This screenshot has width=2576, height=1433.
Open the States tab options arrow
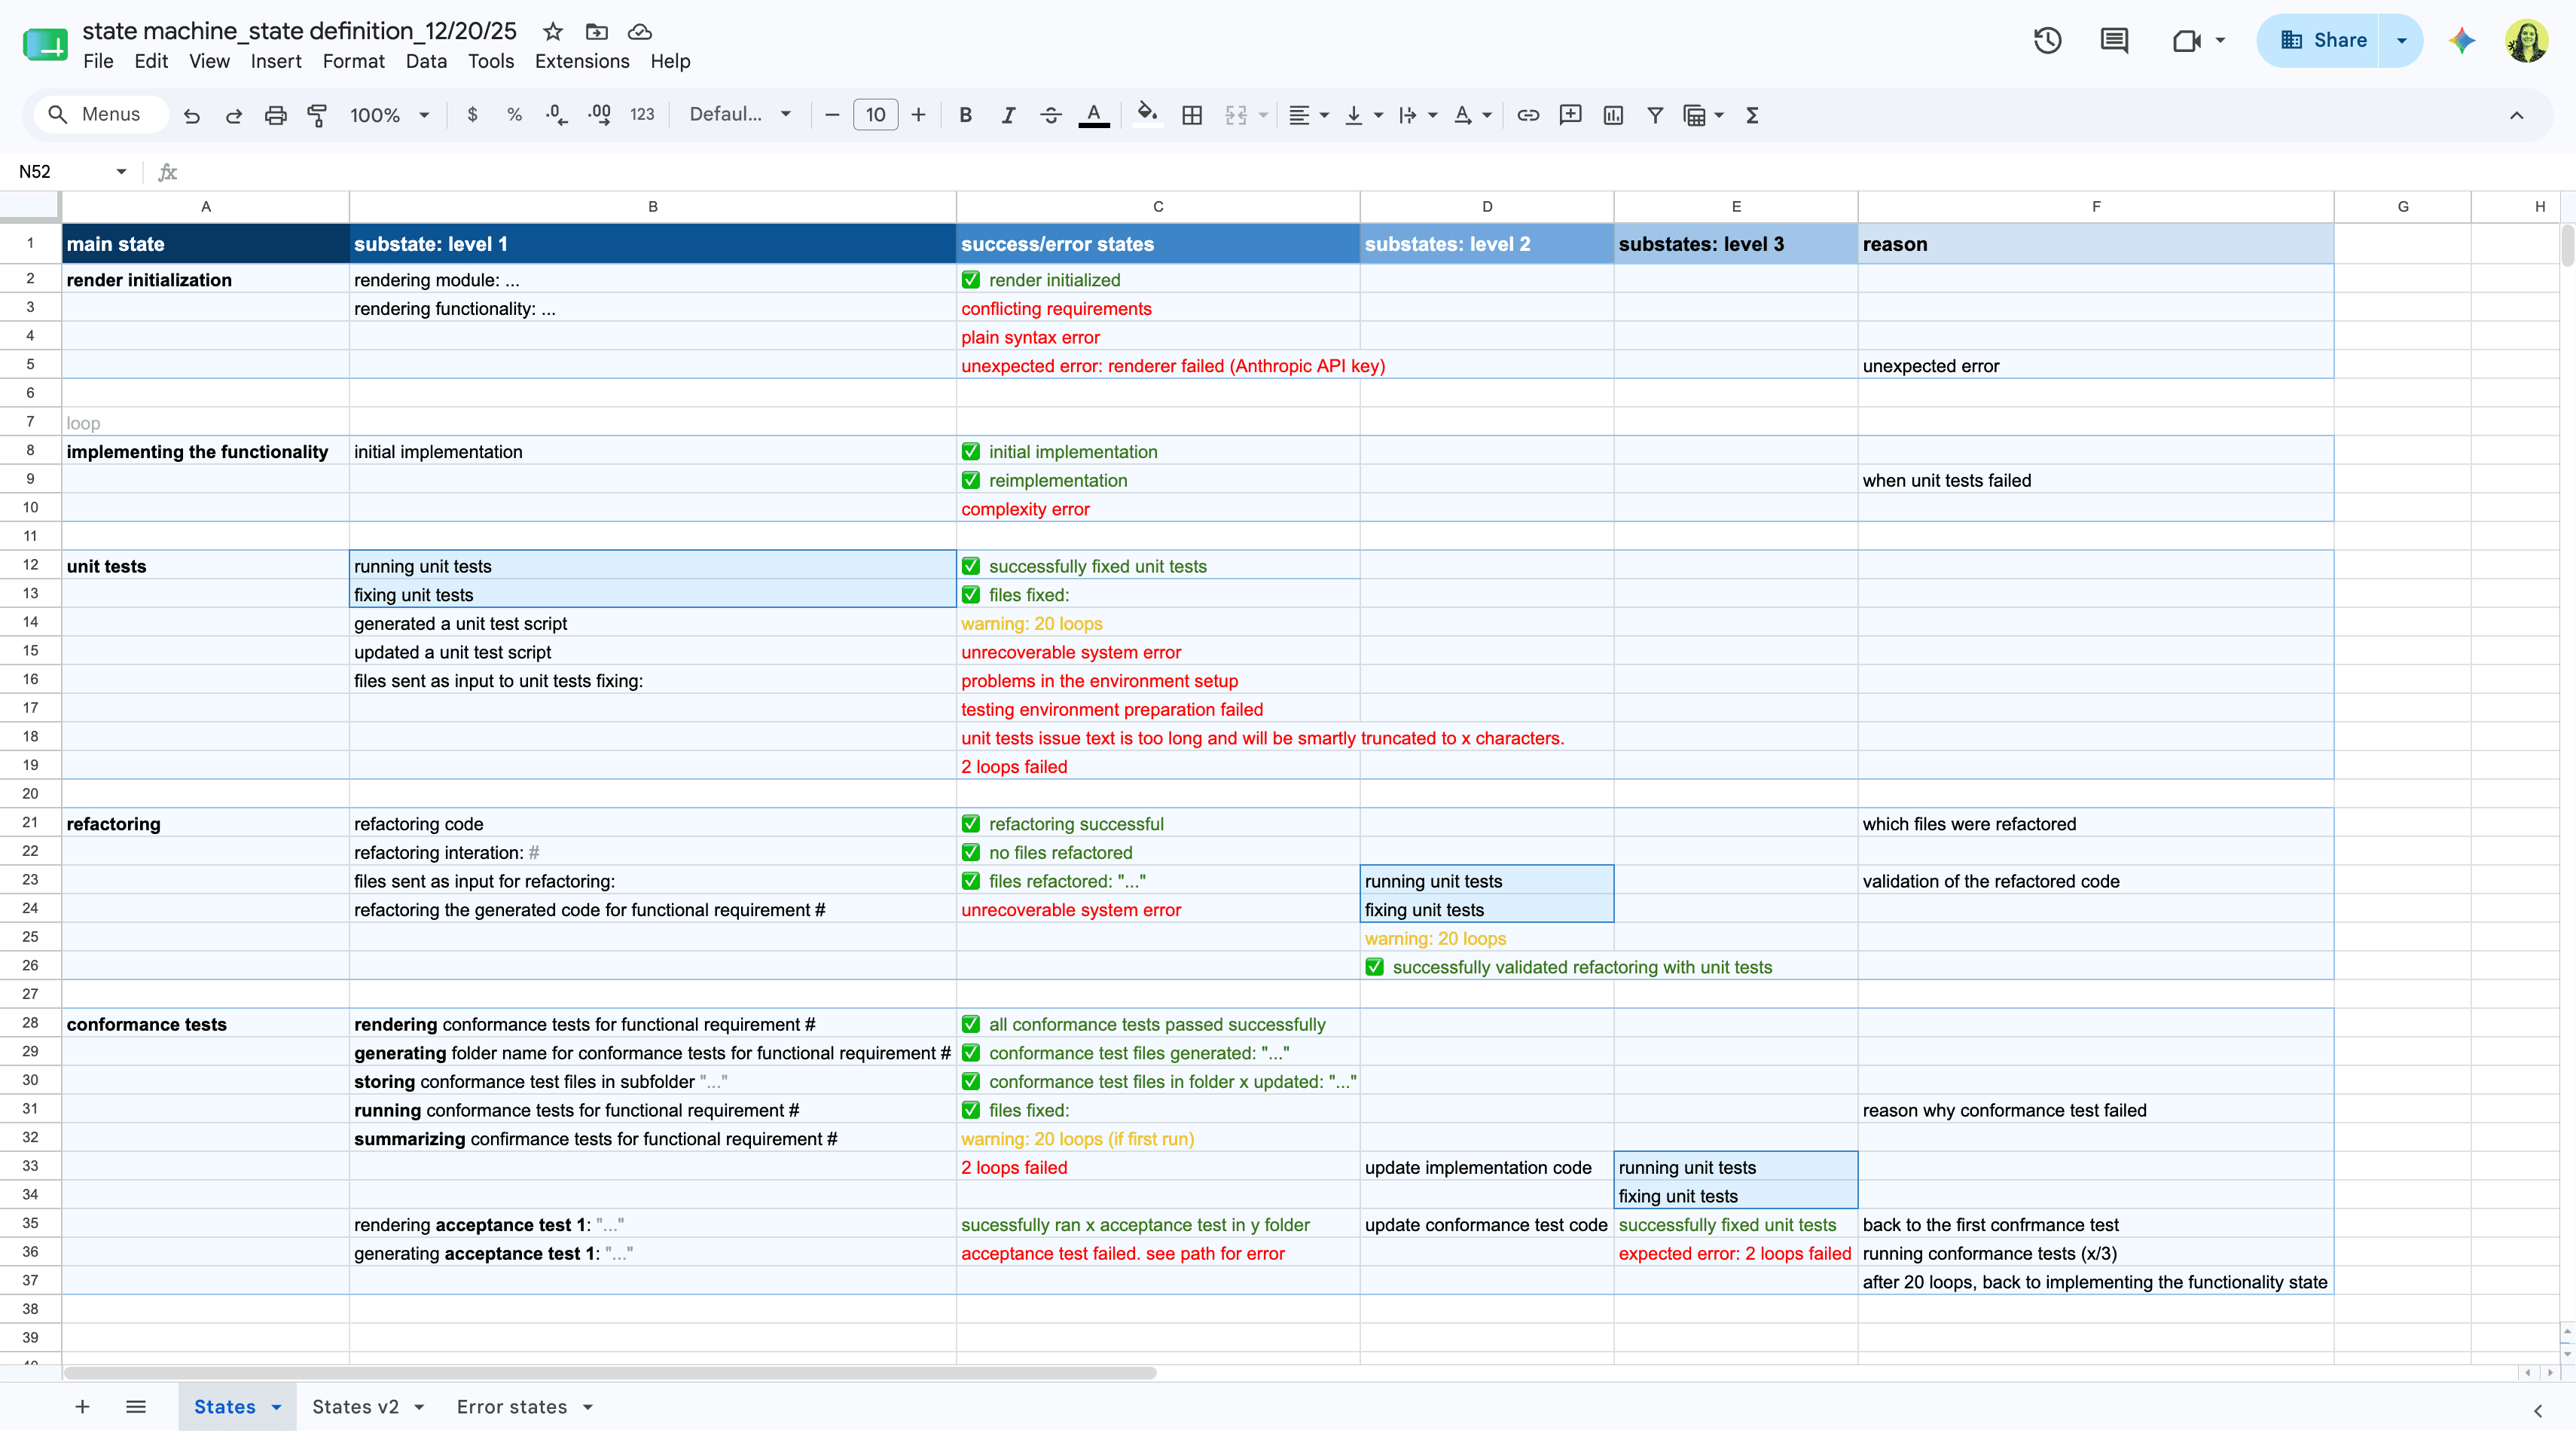277,1407
